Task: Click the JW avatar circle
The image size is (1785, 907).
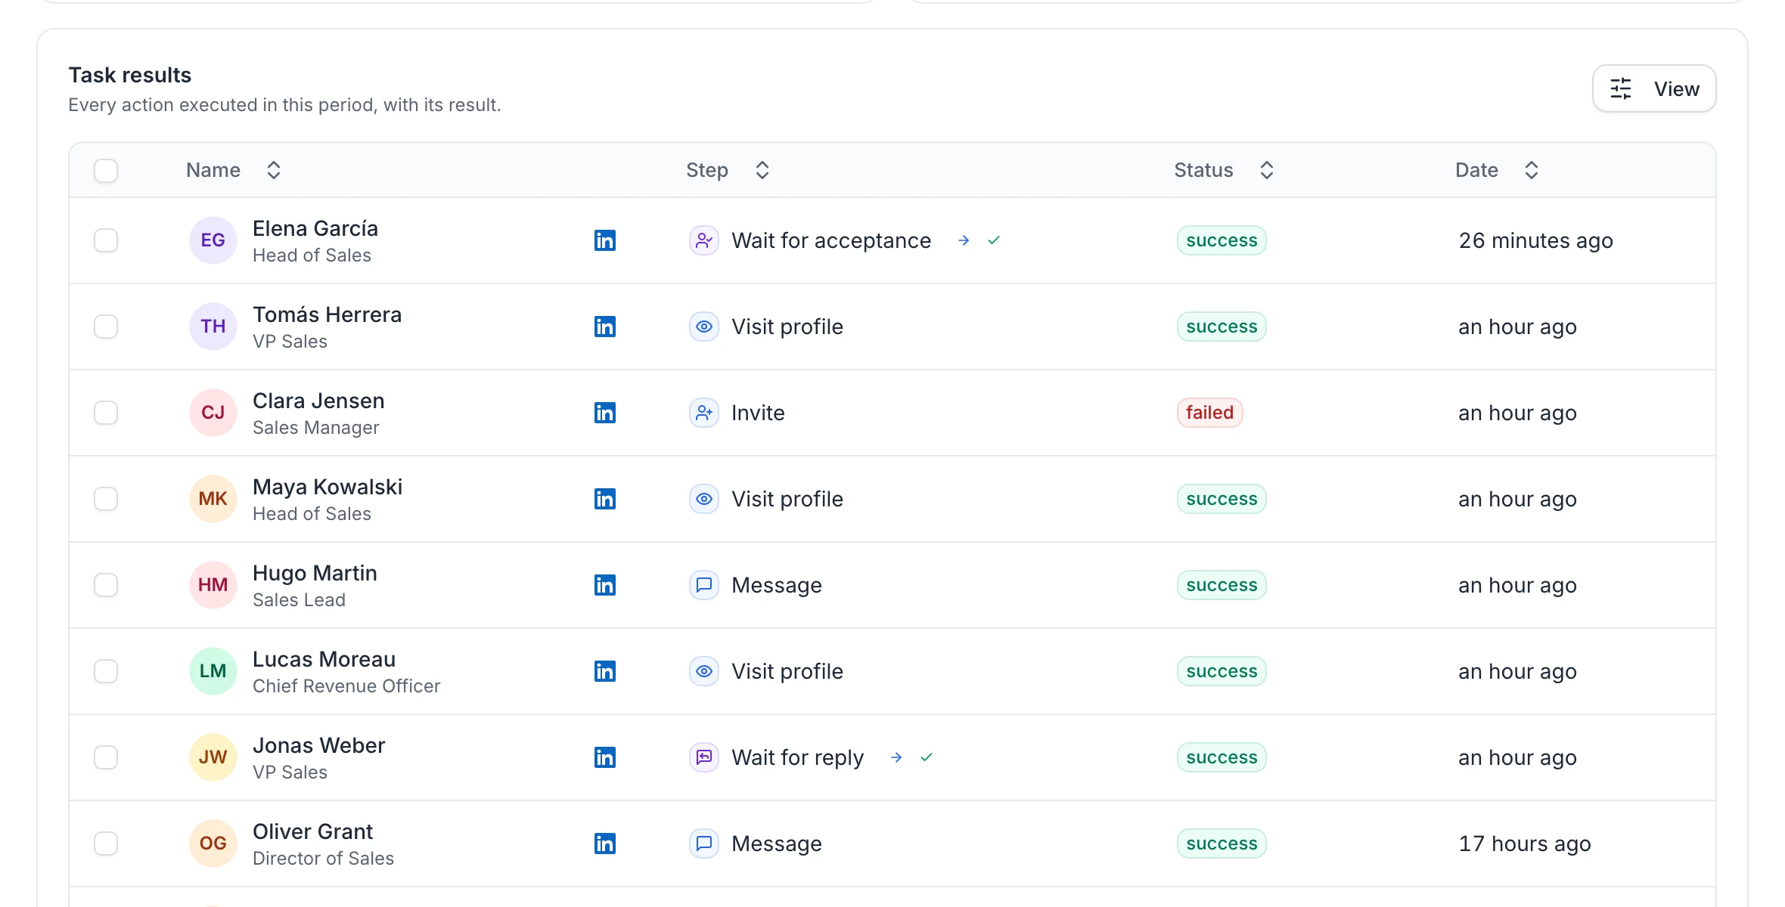Action: click(x=213, y=757)
